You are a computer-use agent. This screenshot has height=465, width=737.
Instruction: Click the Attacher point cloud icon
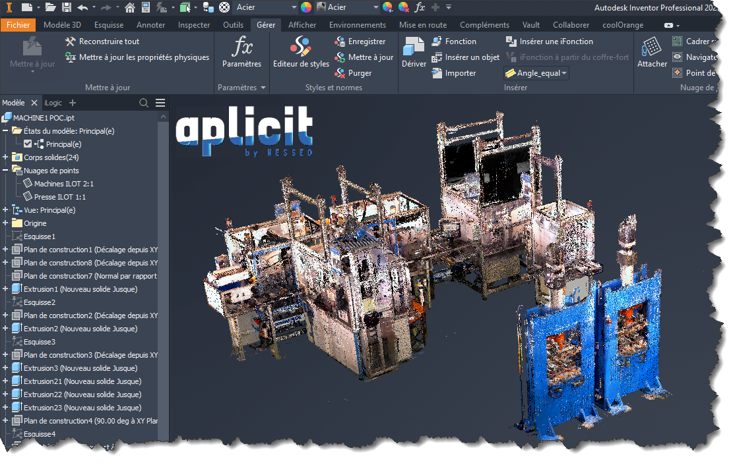point(651,47)
